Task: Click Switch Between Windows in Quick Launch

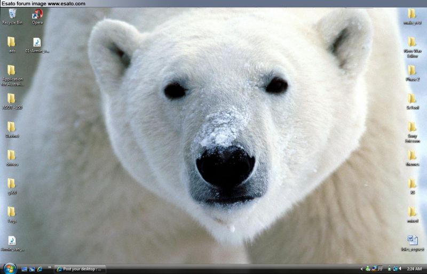Action: tap(32, 269)
